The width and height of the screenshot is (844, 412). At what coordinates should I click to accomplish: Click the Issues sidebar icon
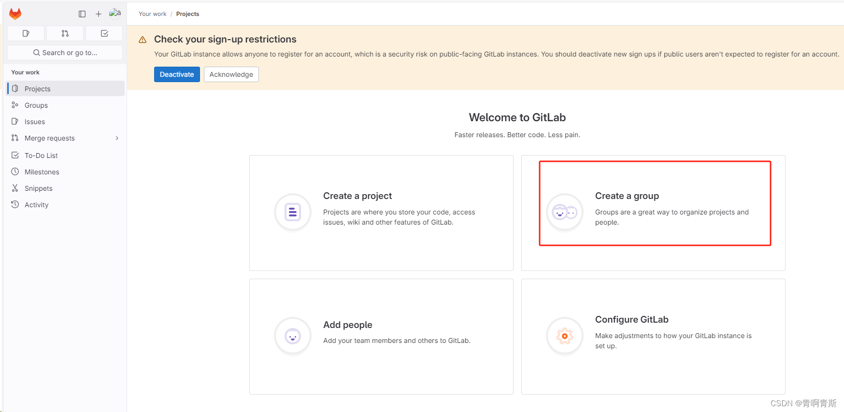[x=15, y=121]
